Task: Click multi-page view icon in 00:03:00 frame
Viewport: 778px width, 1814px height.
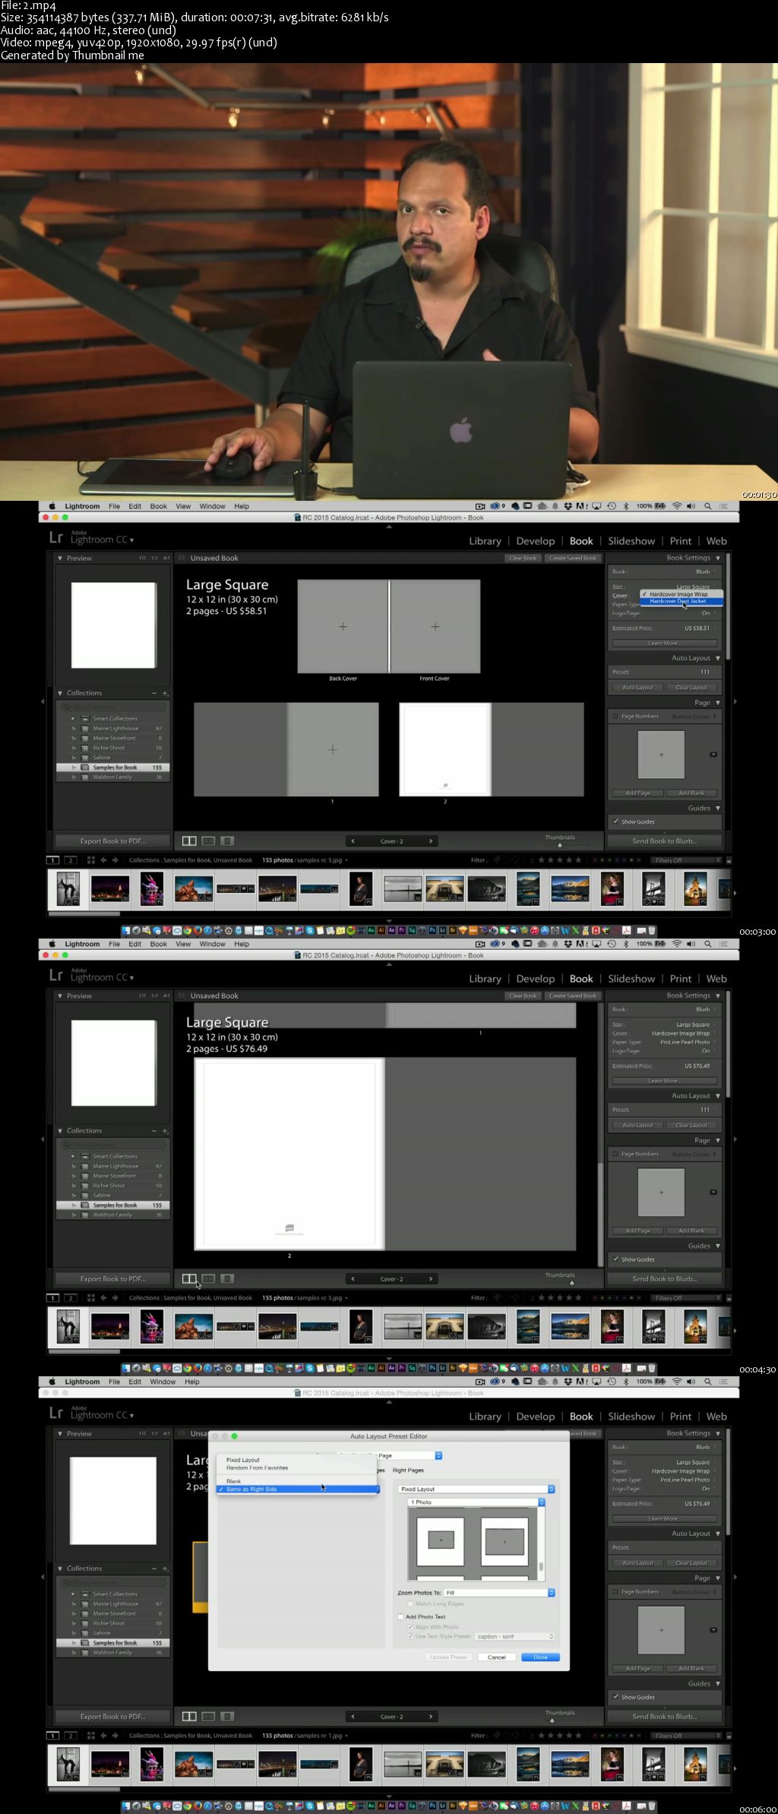Action: pos(189,841)
